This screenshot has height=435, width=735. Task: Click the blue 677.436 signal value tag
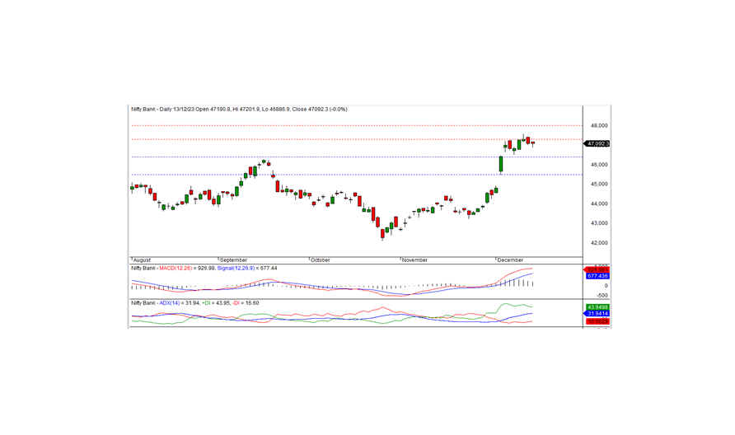click(597, 276)
